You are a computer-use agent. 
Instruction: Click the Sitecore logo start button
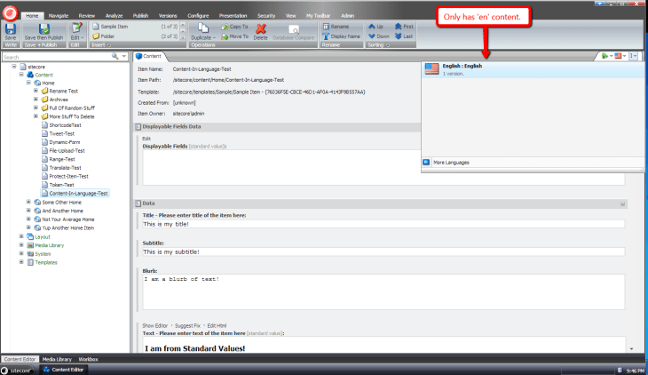pyautogui.click(x=16, y=370)
